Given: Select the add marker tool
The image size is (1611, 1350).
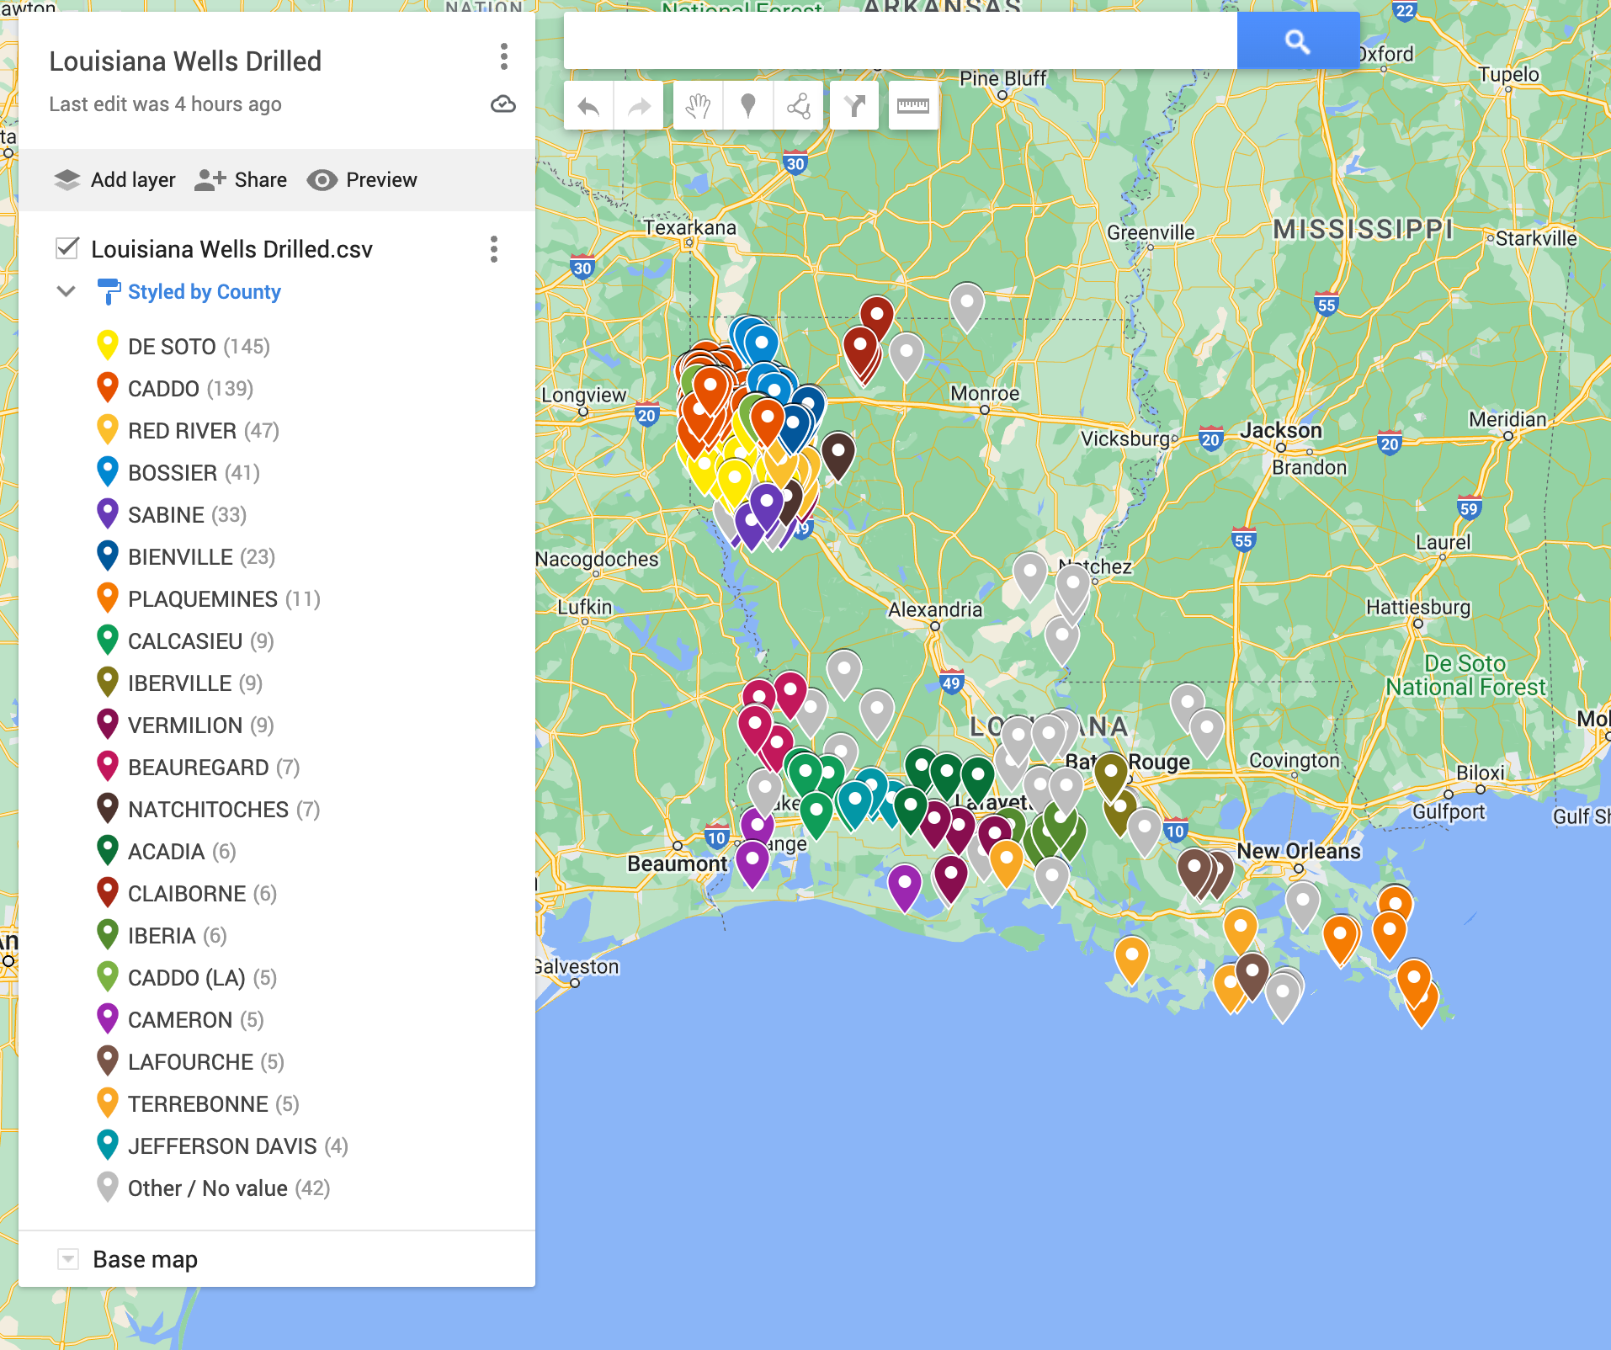Looking at the screenshot, I should 747,105.
